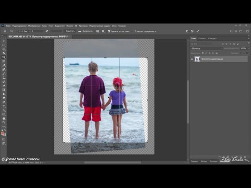This screenshot has height=188, width=251.
Task: Click the Home icon in options bar
Action: tap(5, 31)
